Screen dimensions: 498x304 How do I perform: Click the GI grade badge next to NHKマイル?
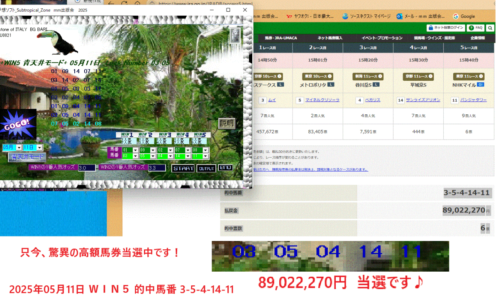pyautogui.click(x=480, y=84)
